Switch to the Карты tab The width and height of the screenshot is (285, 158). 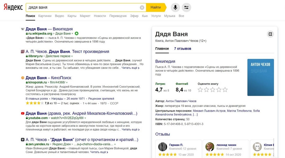(x=72, y=16)
